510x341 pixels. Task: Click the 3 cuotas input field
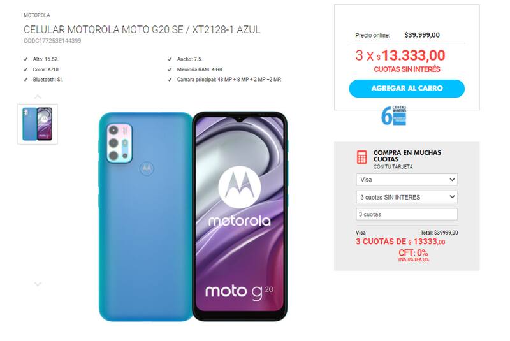407,214
